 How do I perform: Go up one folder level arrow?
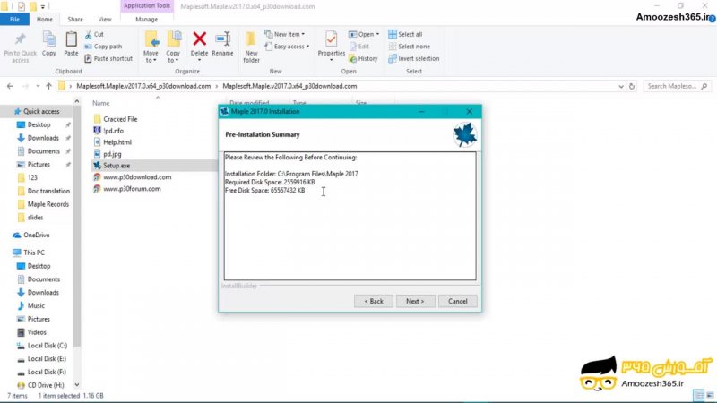[x=48, y=86]
